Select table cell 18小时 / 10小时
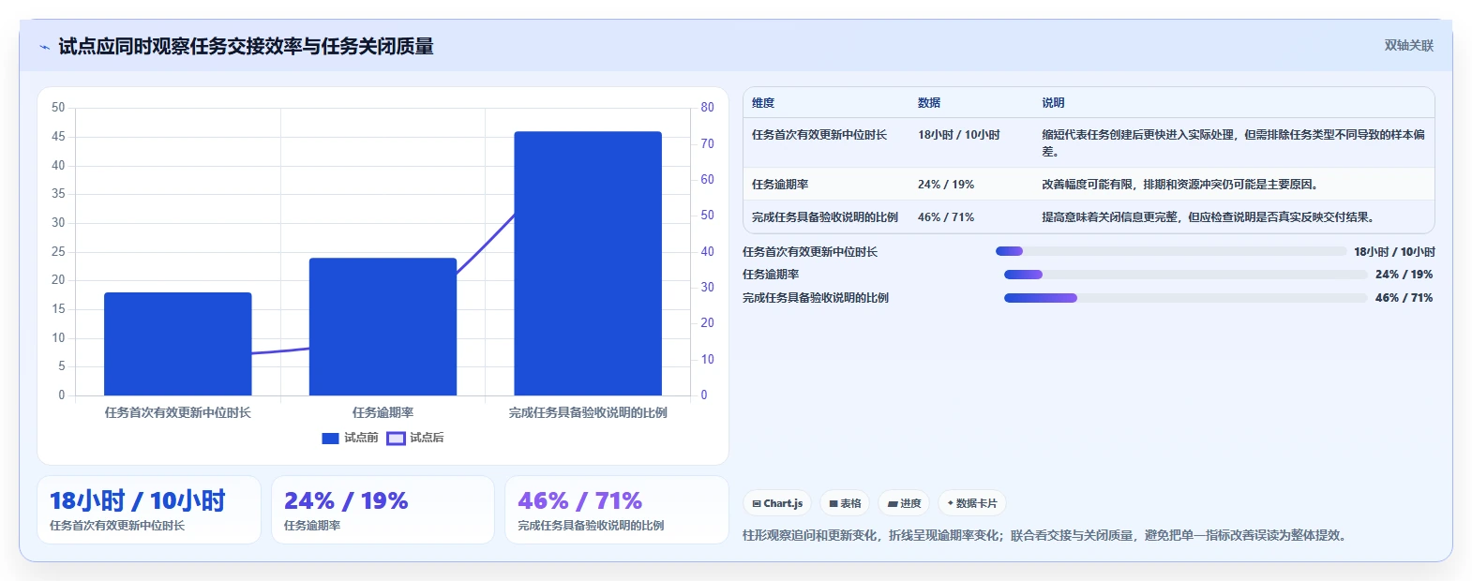 [x=959, y=135]
